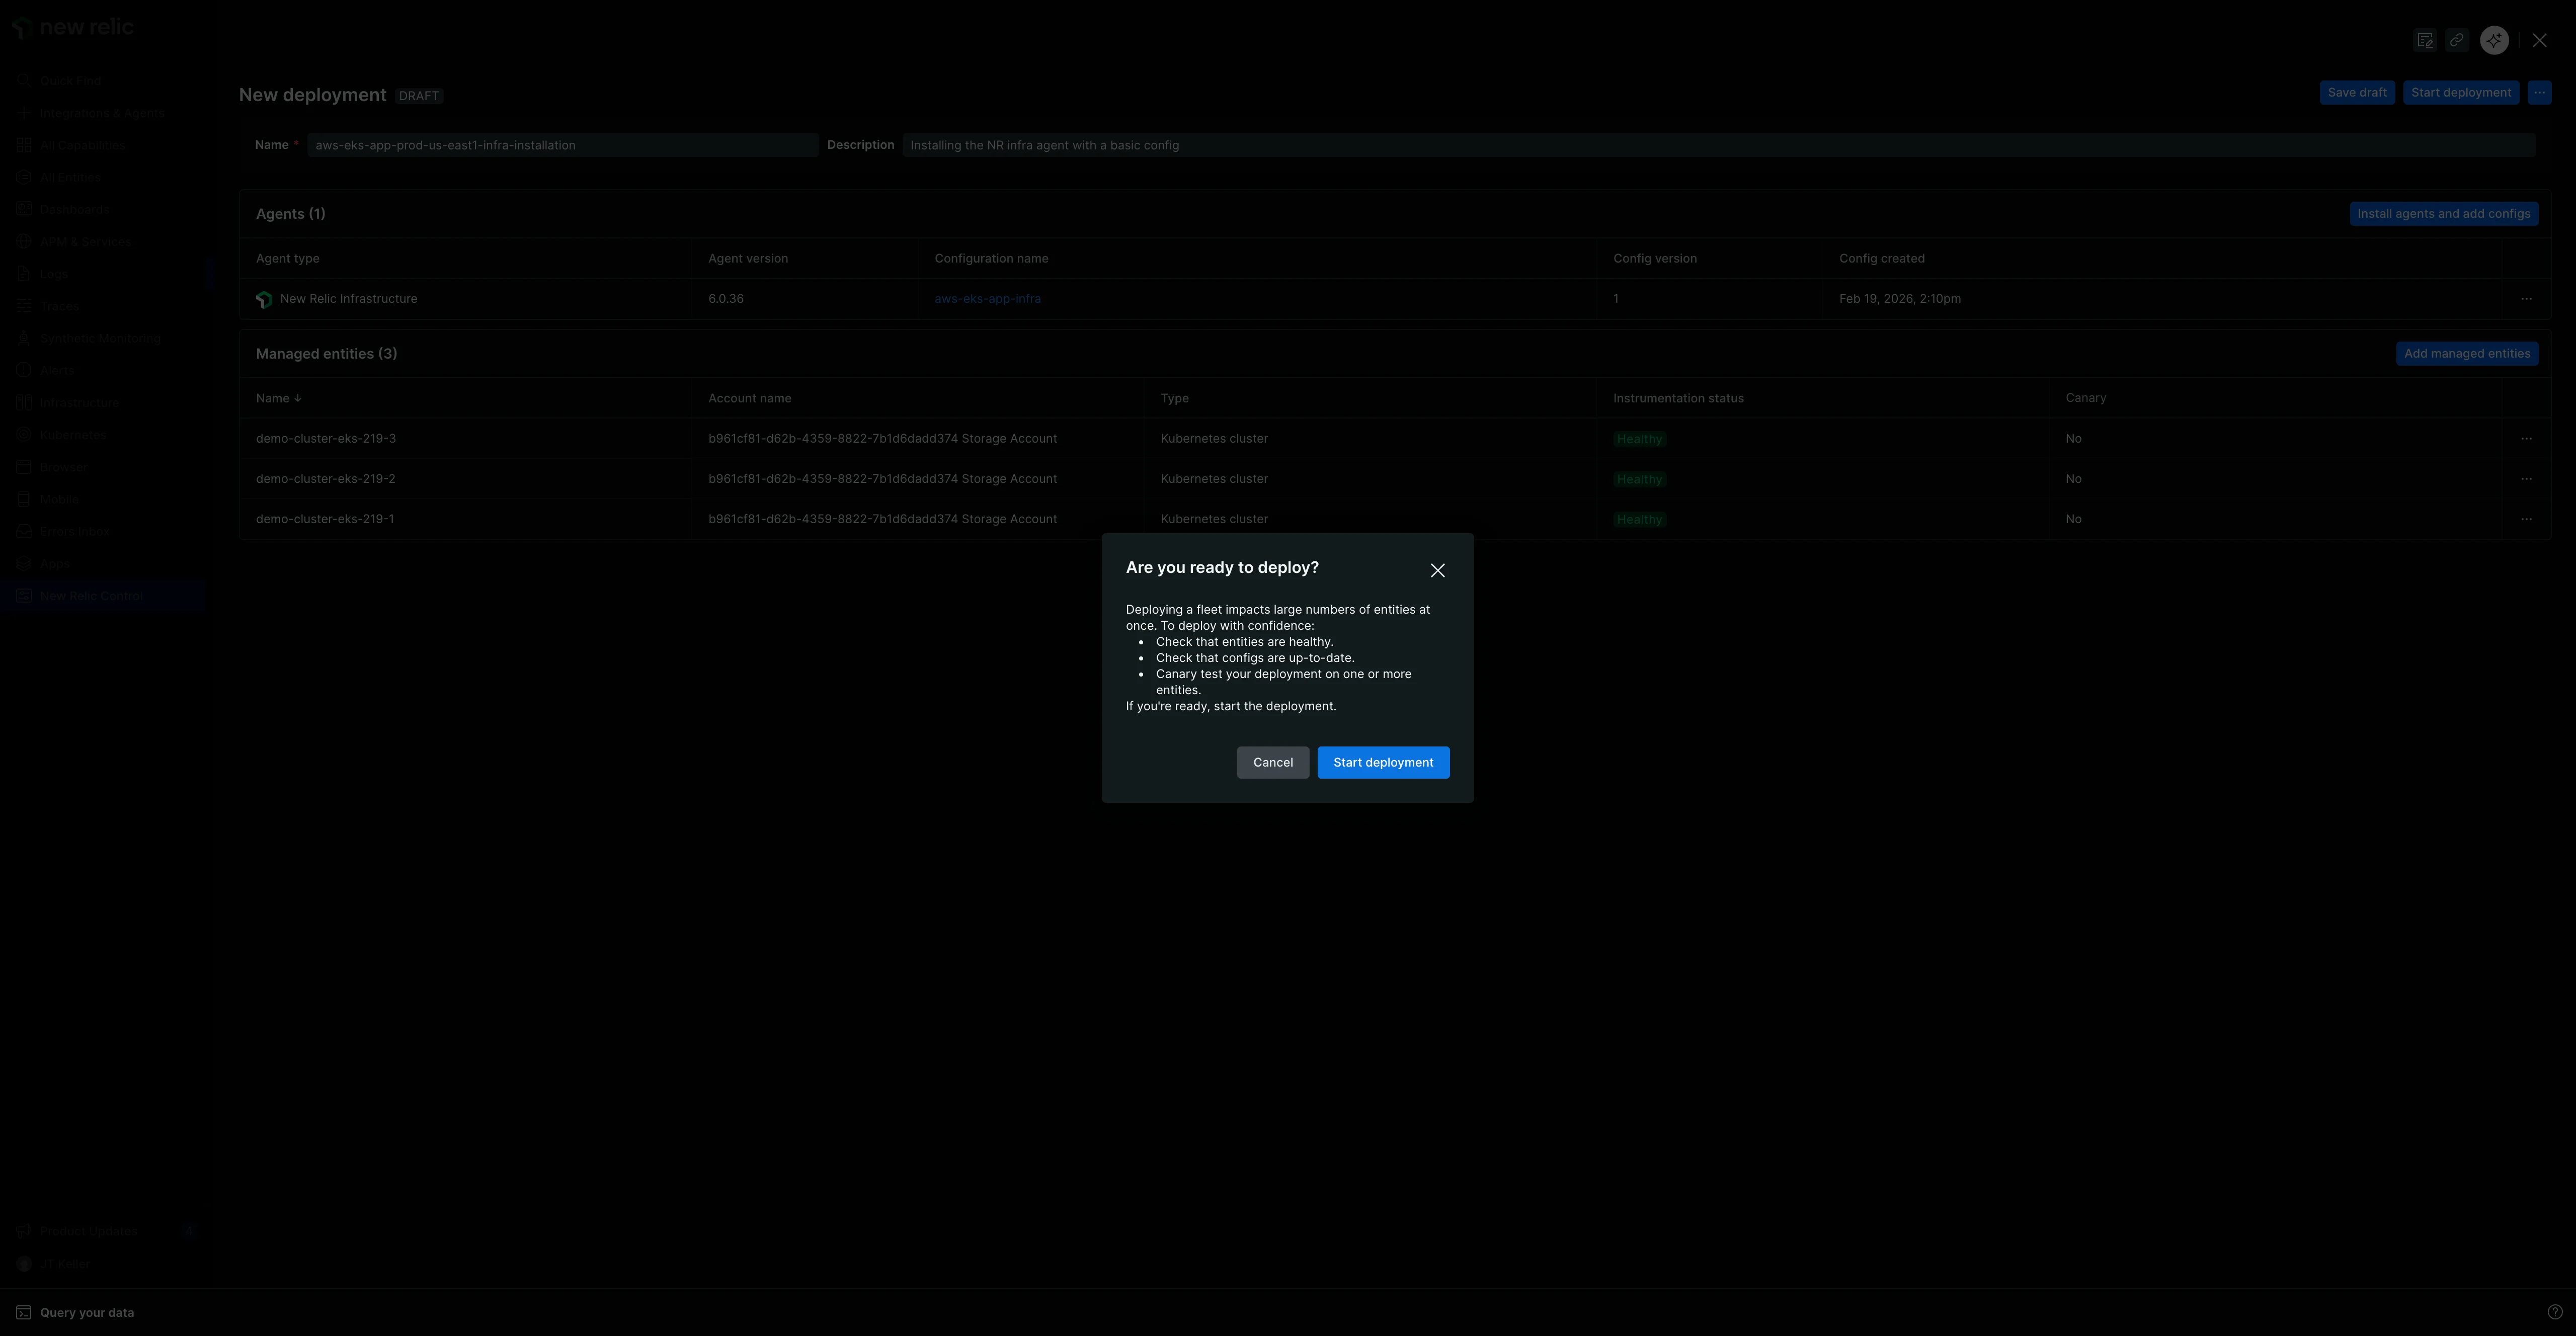Click the deployment Name input field

(562, 145)
